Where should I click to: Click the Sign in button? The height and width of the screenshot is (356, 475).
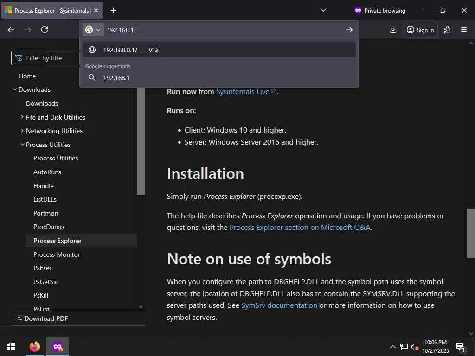pos(420,30)
